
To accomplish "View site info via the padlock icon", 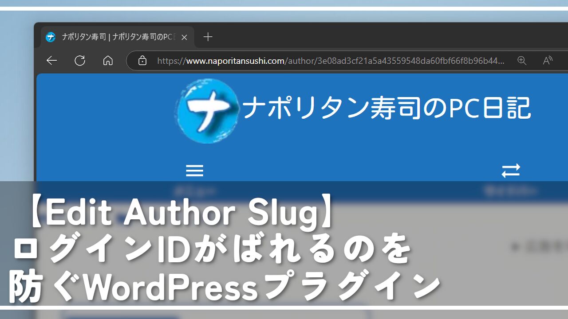I will point(142,61).
